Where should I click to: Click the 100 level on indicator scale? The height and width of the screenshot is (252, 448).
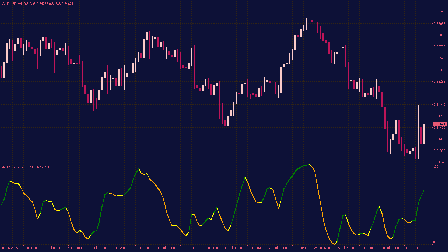(436, 167)
